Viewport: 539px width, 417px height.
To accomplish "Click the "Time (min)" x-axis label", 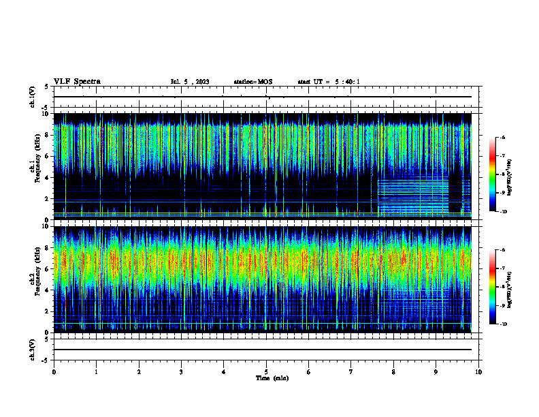I will click(272, 378).
